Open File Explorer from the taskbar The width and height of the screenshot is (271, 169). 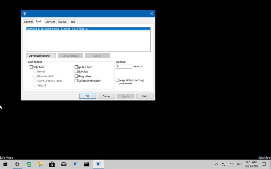click(x=40, y=164)
